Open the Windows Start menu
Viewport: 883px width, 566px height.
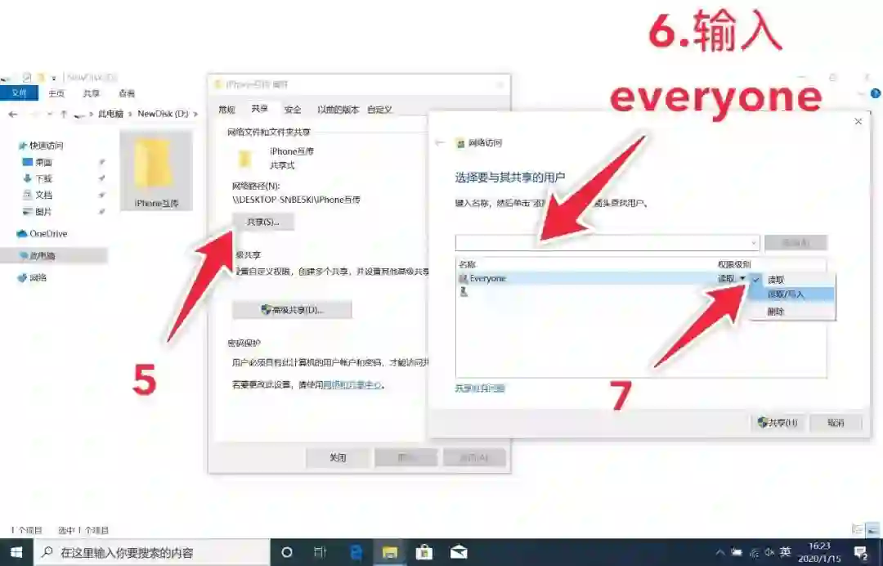tap(16, 552)
